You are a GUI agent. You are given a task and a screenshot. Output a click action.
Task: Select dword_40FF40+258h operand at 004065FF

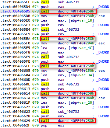point(76,66)
